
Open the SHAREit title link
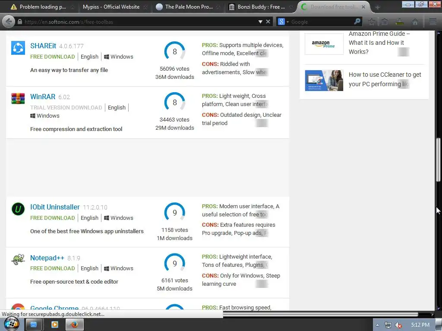(x=43, y=46)
